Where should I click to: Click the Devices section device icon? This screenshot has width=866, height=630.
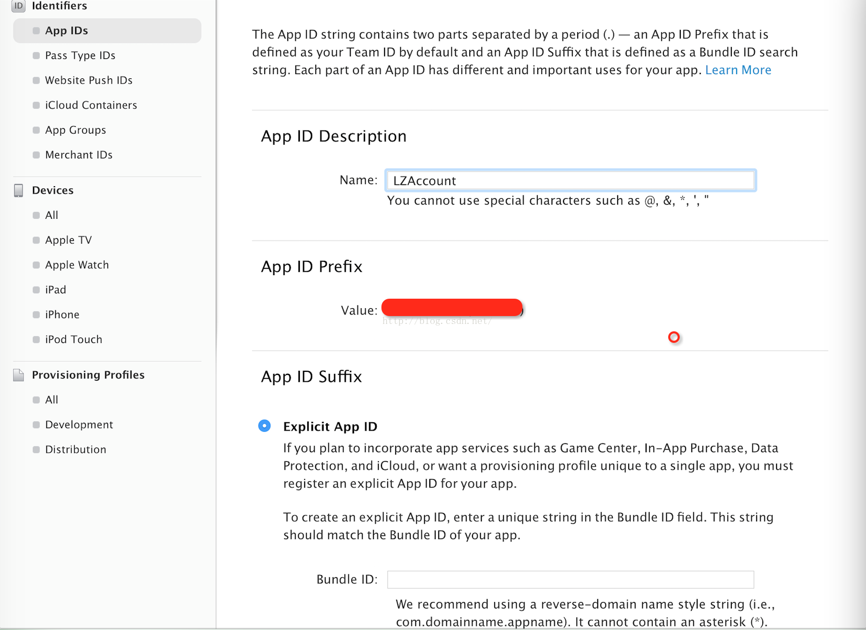tap(18, 190)
